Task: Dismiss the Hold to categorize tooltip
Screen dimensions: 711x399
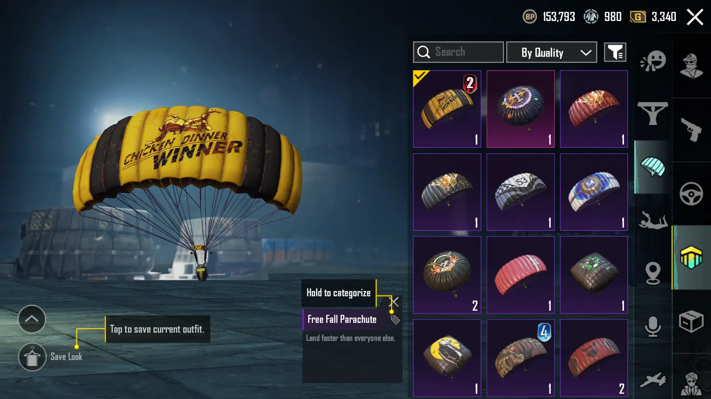Action: 395,302
